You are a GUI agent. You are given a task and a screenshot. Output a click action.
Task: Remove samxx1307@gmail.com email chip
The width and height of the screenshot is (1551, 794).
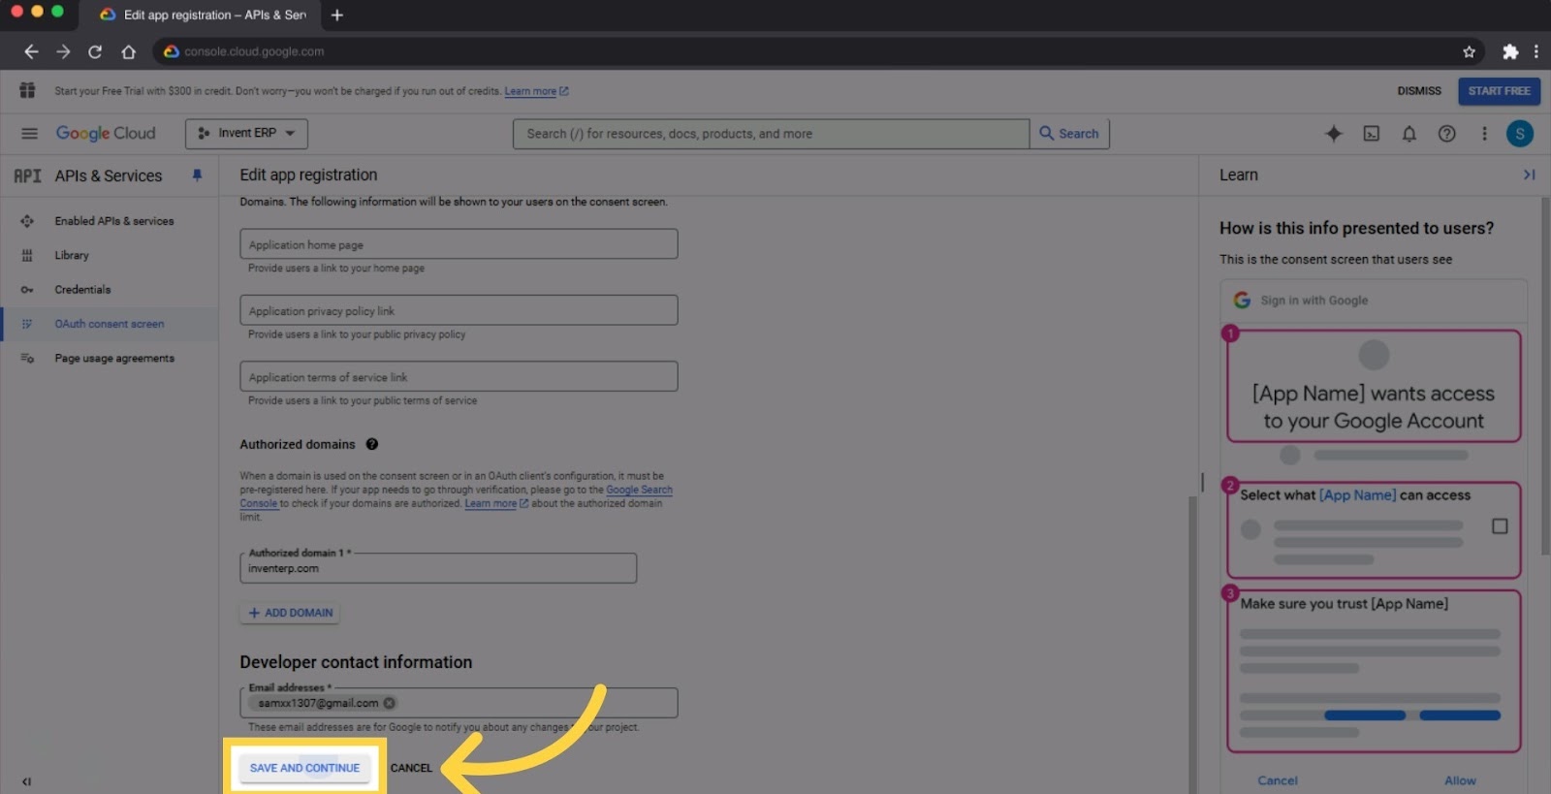click(x=389, y=703)
